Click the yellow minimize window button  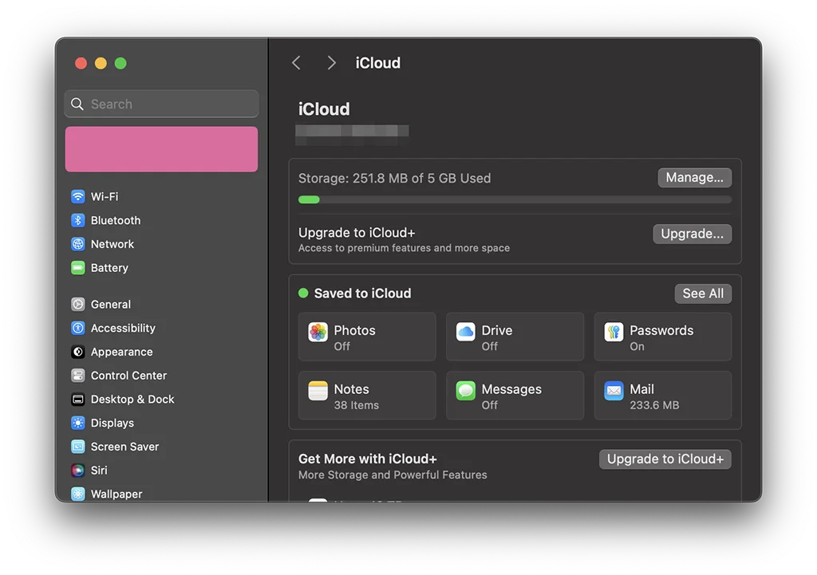[101, 63]
